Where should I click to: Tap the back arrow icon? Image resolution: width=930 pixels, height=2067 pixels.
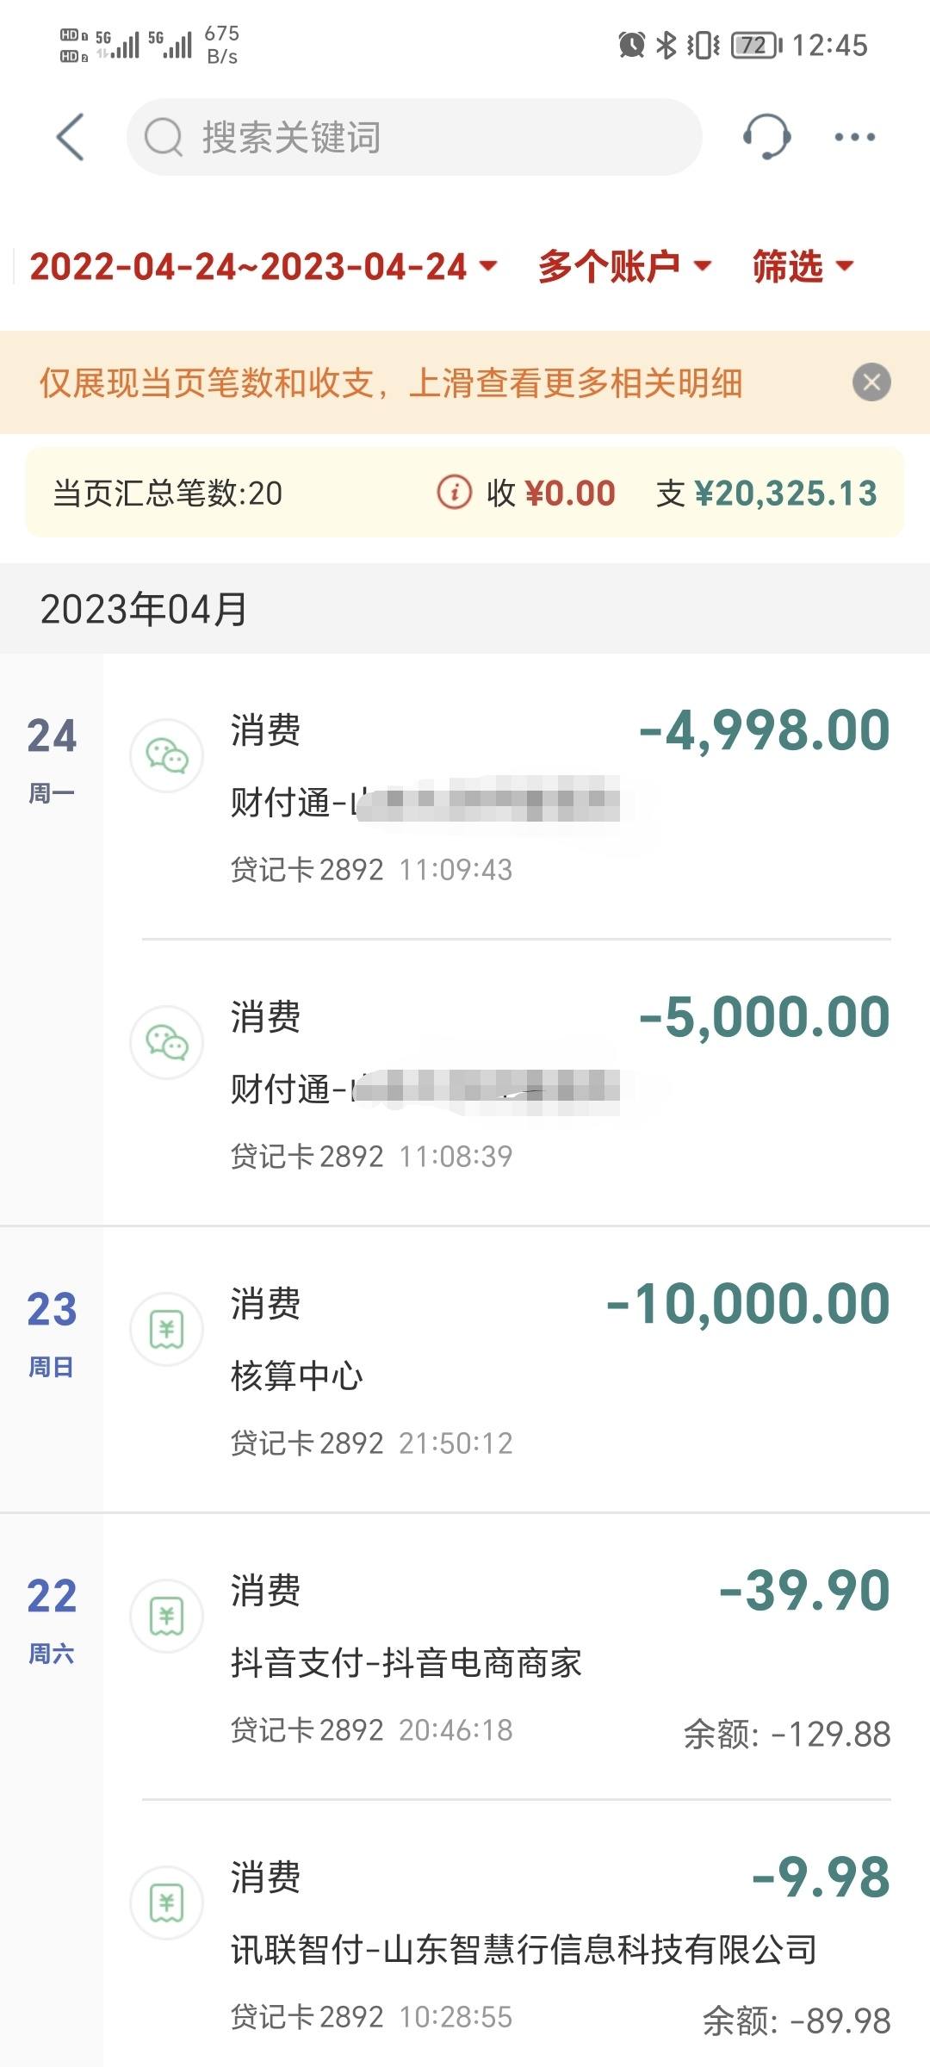point(71,137)
